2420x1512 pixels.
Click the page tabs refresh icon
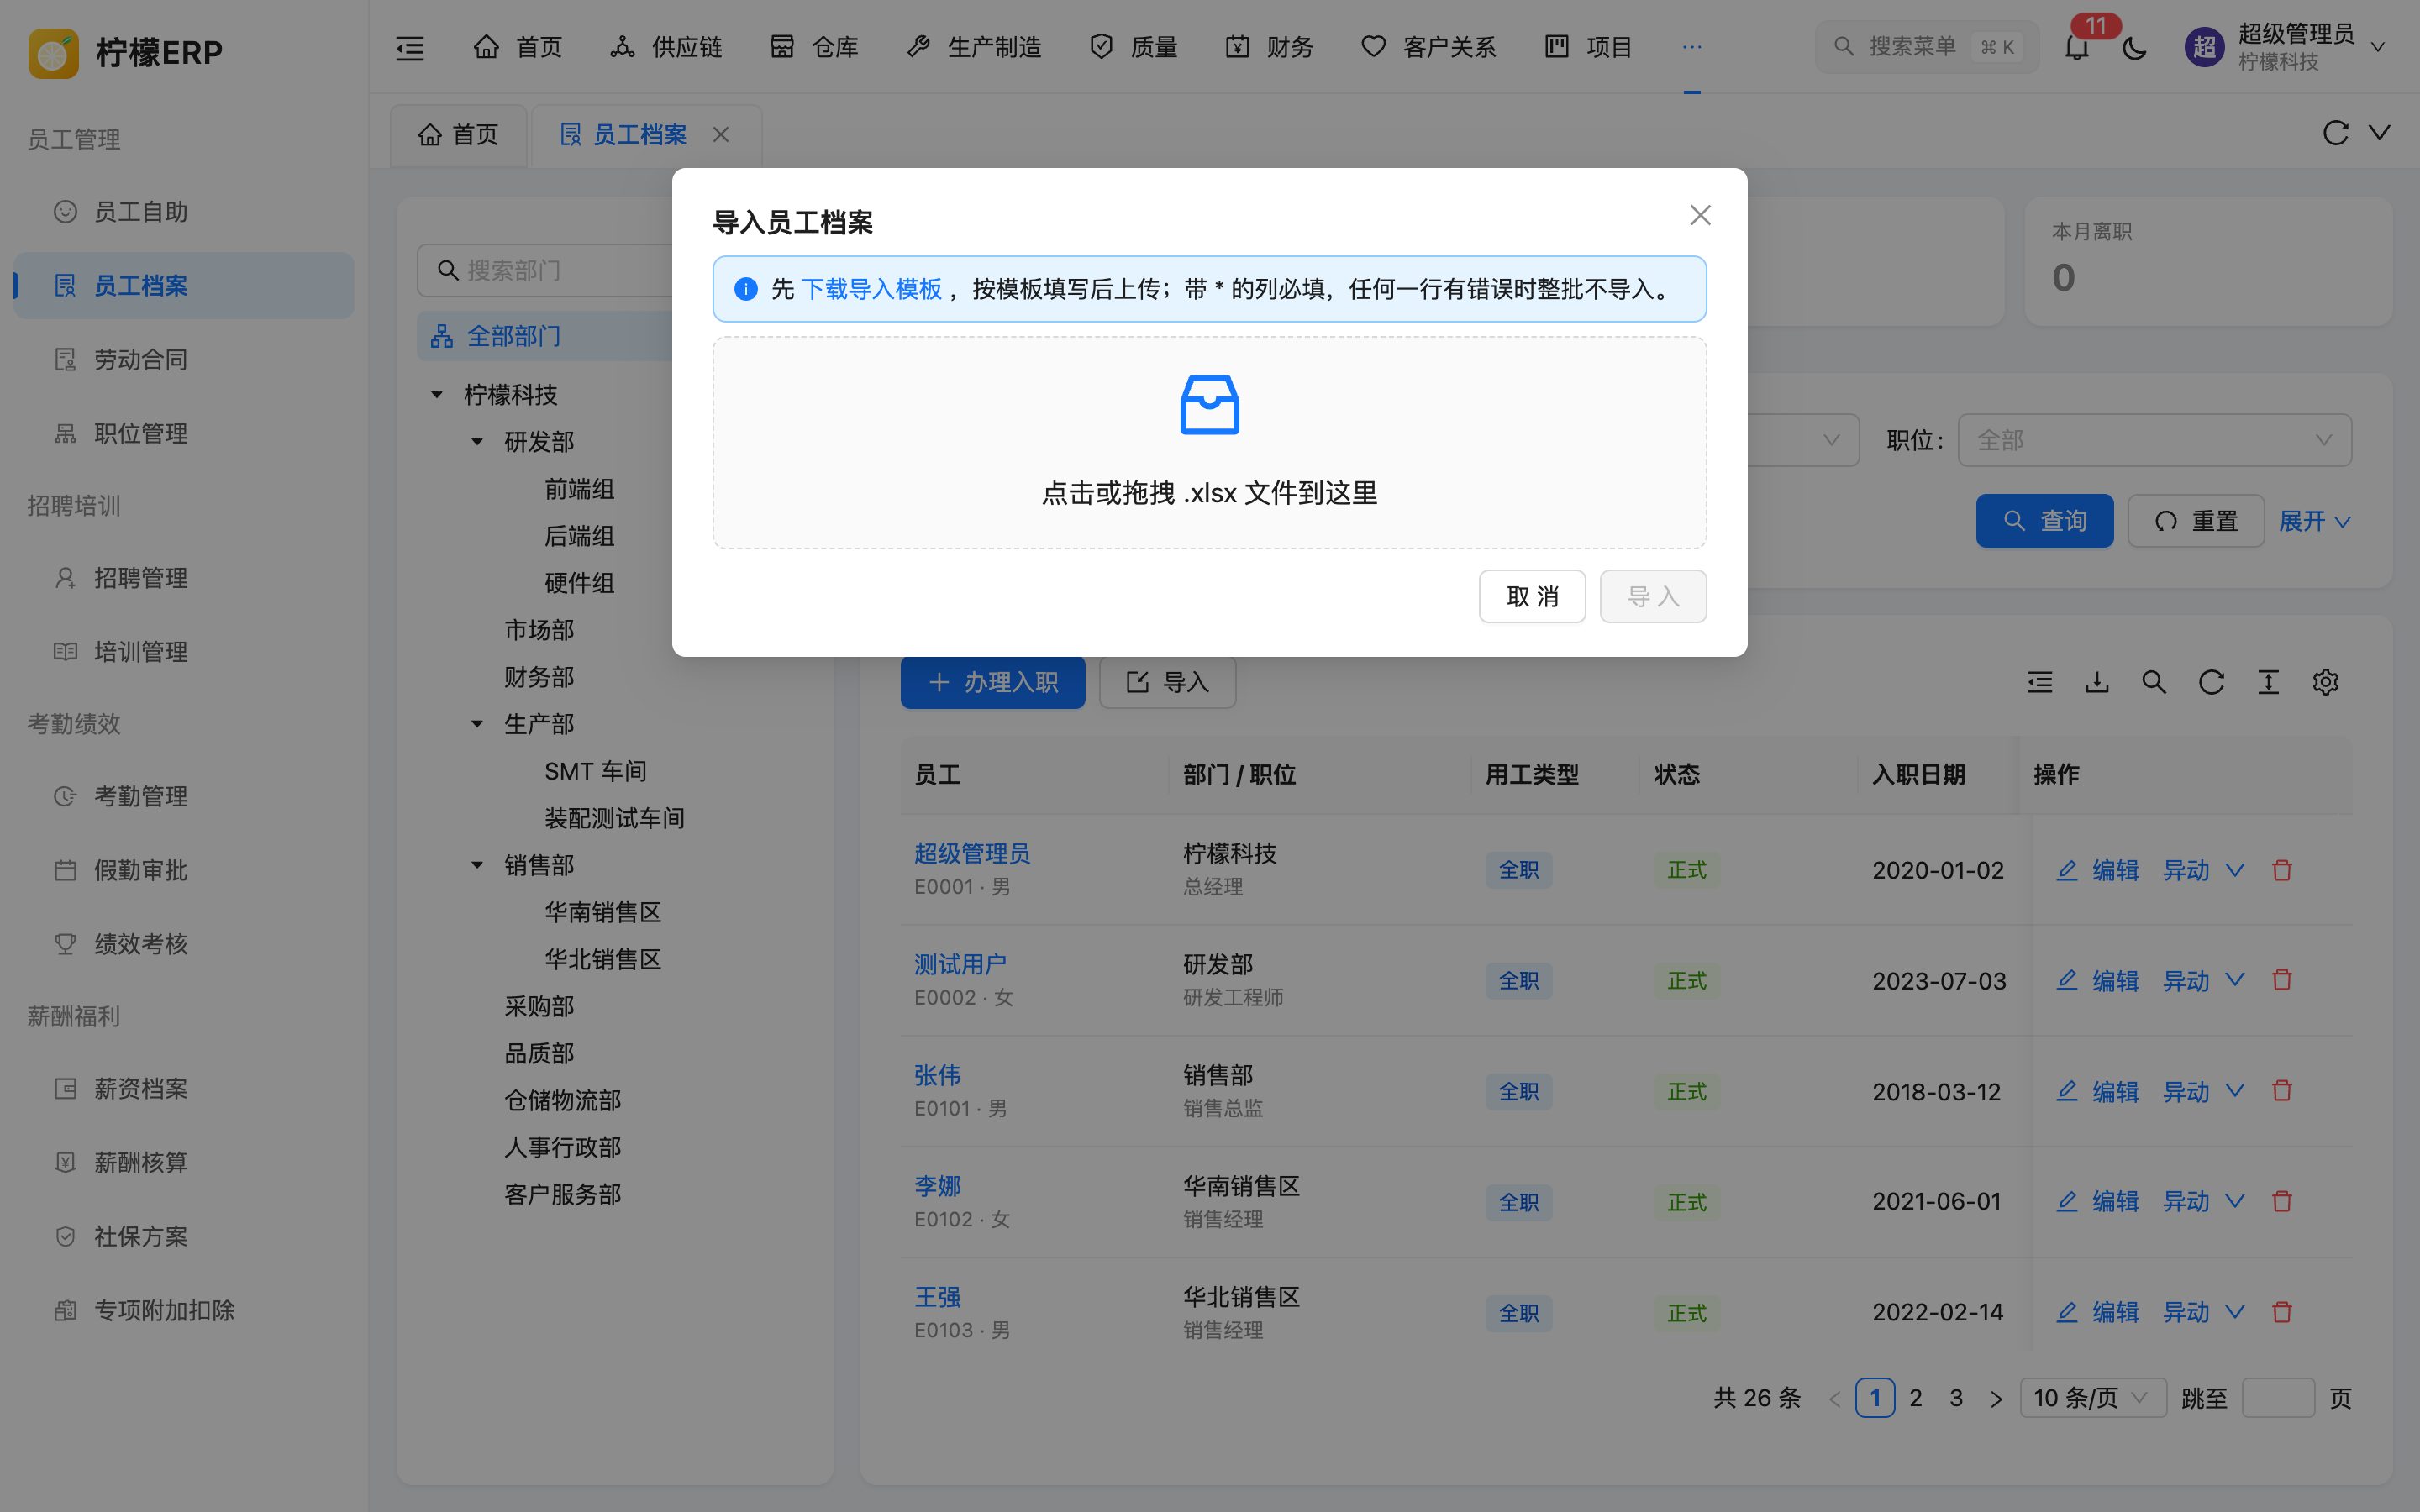[2335, 133]
